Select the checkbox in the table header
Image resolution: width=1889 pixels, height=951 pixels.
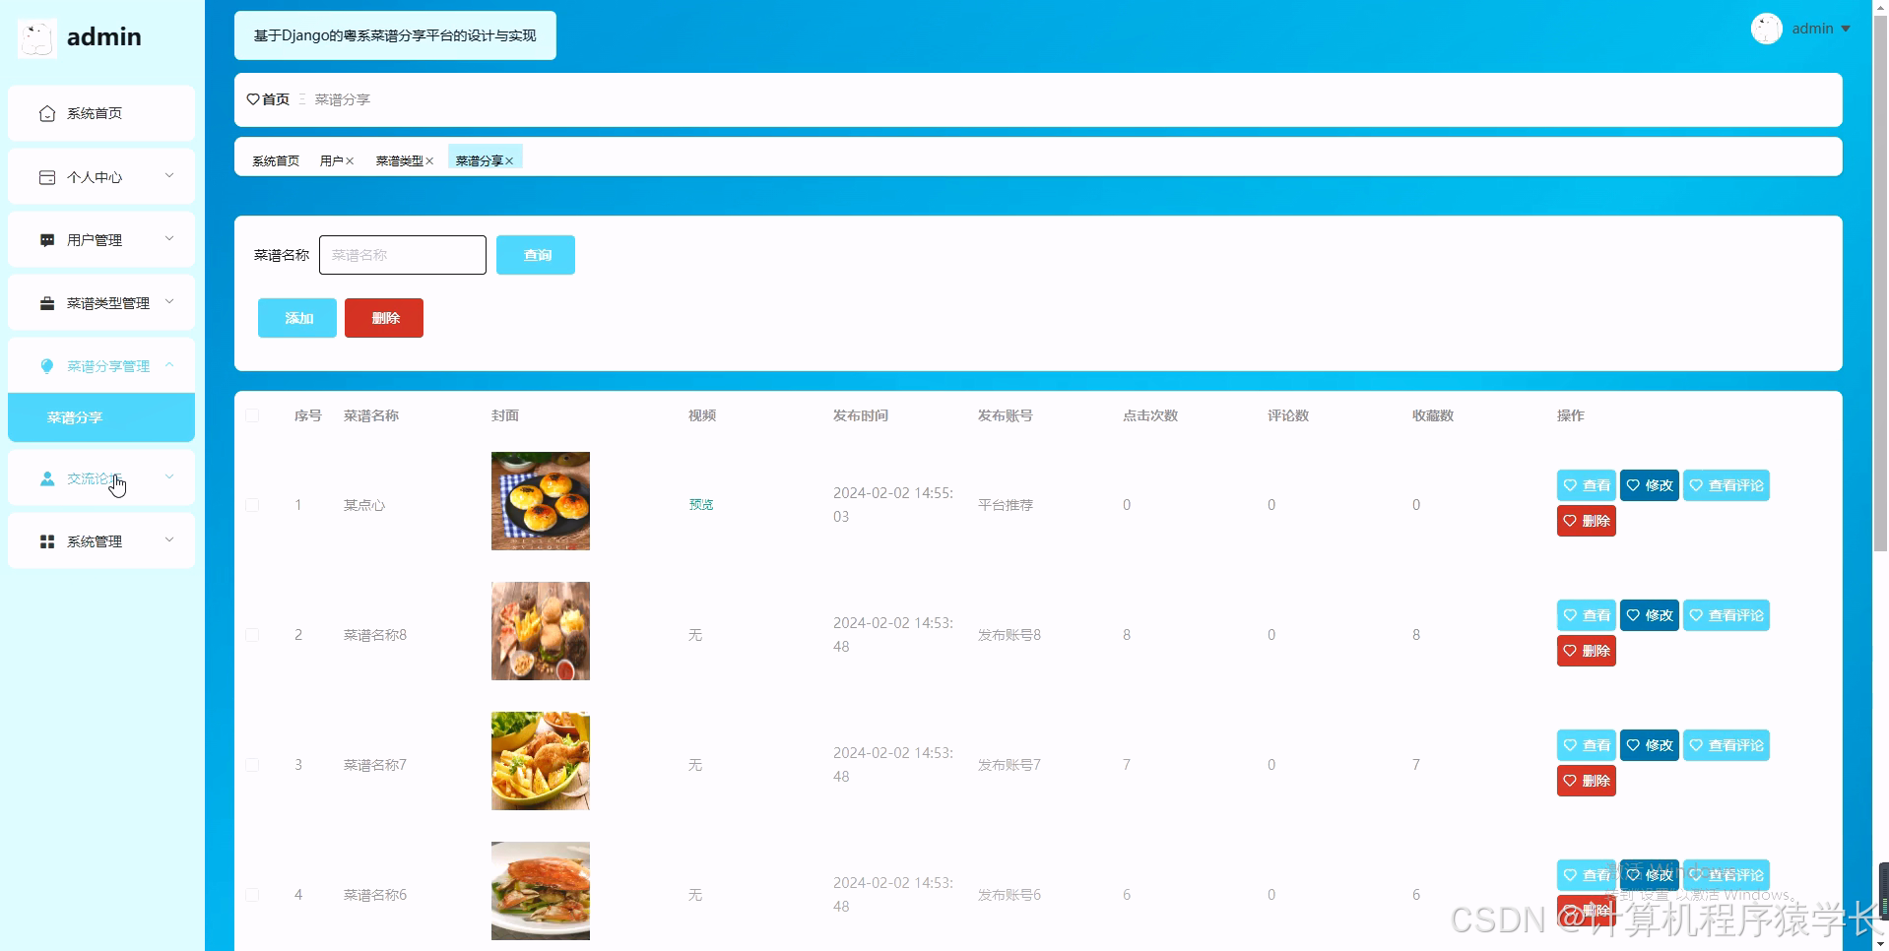(x=252, y=415)
